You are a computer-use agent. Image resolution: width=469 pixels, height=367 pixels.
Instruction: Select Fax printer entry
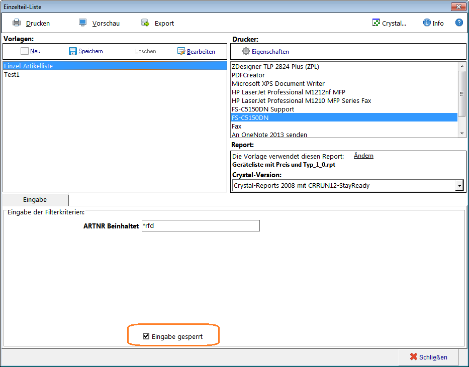pos(344,127)
